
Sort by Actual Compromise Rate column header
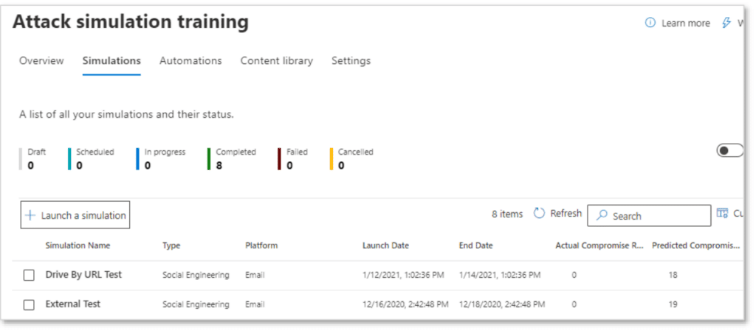(599, 245)
